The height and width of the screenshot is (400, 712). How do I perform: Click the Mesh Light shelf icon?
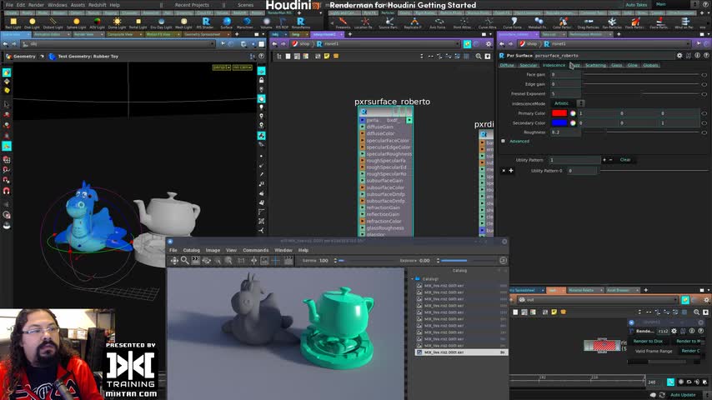click(x=183, y=23)
